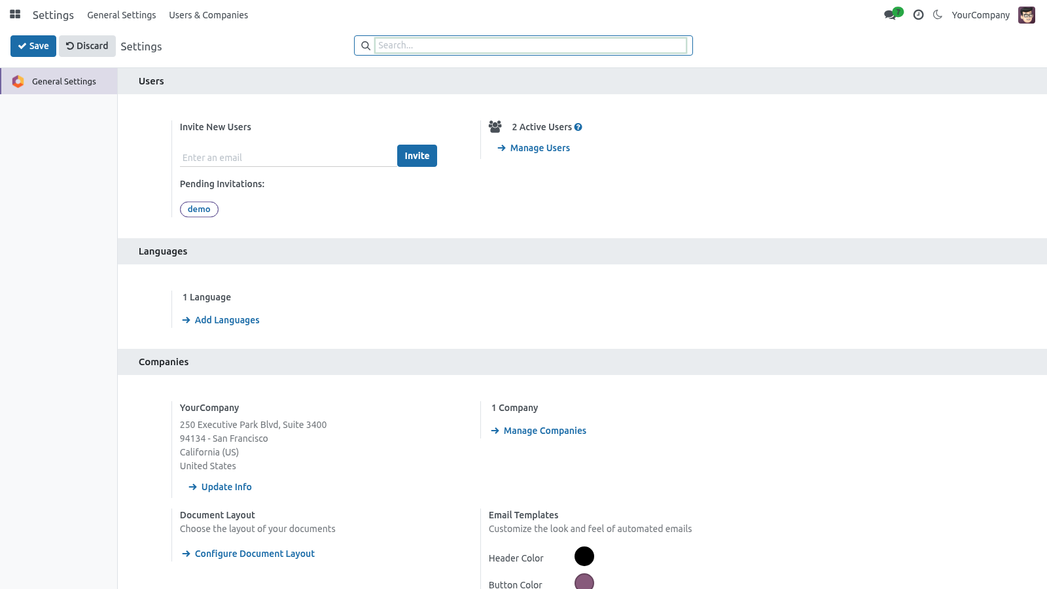1047x589 pixels.
Task: Open the main apps grid menu
Action: (15, 14)
